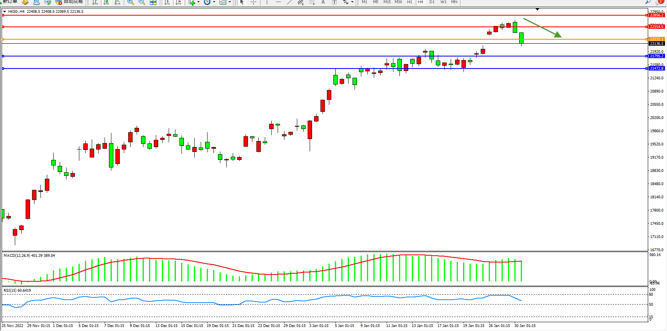
Task: Click the zoom out magnifier icon
Action: click(x=142, y=2)
